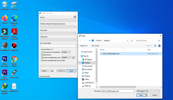The width and height of the screenshot is (173, 100).
Task: Uncheck the Quick format option
Action: [x=42, y=55]
